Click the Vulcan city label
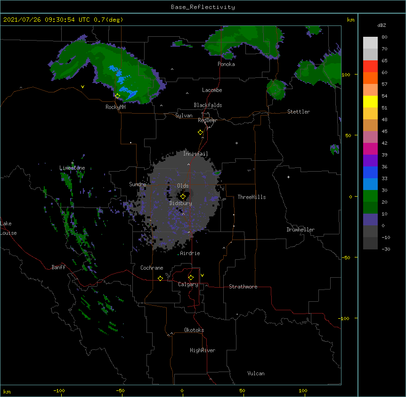The width and height of the screenshot is (406, 397). point(256,373)
